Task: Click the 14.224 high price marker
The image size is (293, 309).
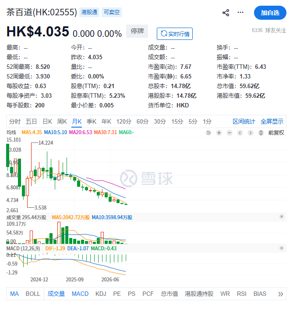Action: coord(46,143)
